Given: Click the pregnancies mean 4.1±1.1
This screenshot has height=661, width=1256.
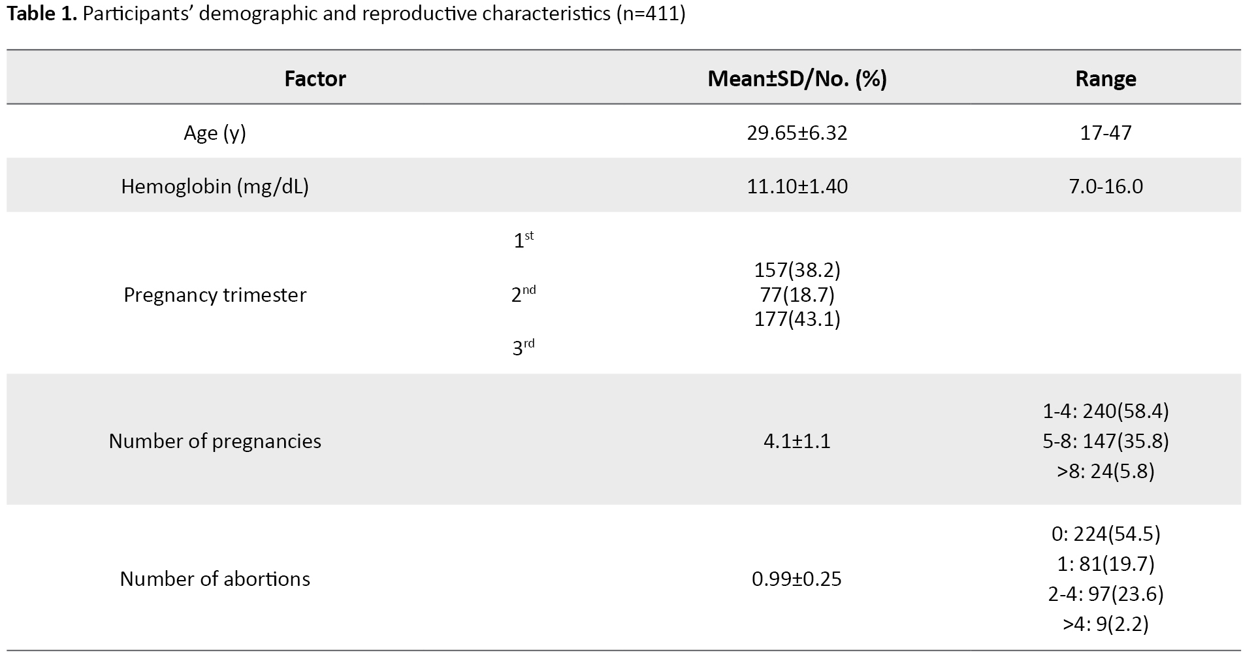Looking at the screenshot, I should click(x=797, y=442).
